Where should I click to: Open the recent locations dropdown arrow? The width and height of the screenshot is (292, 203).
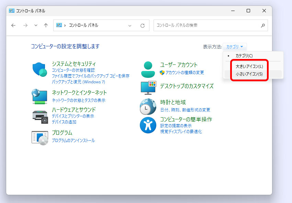point(36,25)
